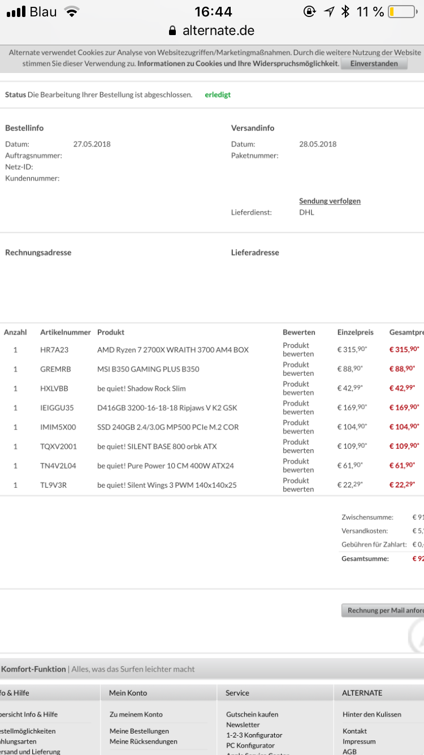The image size is (424, 755).
Task: Select article number TN4V2L04
Action: pyautogui.click(x=58, y=465)
